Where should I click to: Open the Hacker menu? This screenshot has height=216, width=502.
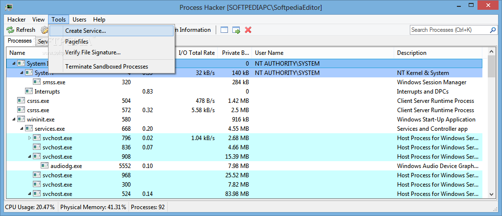(16, 20)
